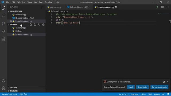Open the Accounts menu icon
This screenshot has height=96, width=171.
[x=3, y=81]
